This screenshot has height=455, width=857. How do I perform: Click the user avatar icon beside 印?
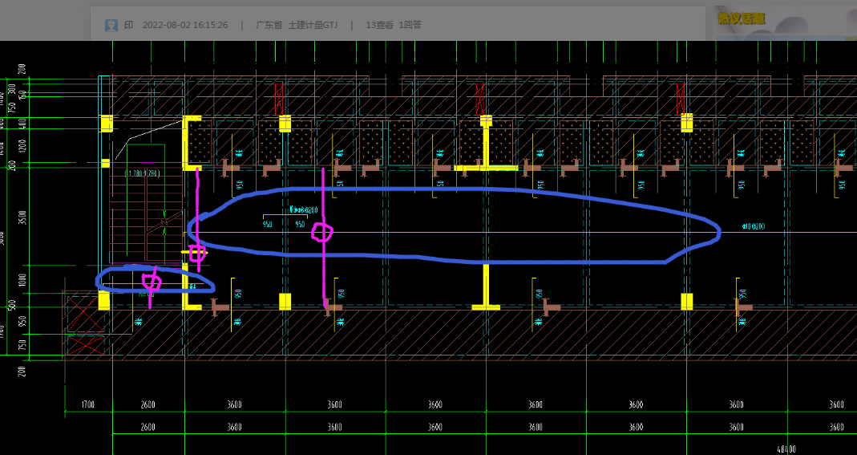pos(111,25)
